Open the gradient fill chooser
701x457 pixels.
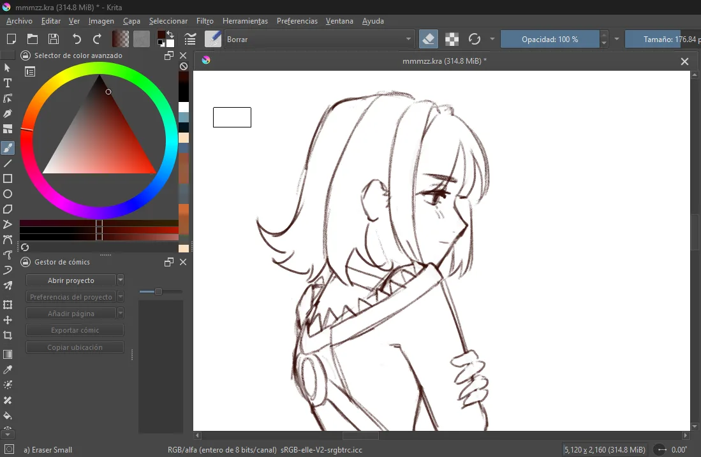coord(121,40)
